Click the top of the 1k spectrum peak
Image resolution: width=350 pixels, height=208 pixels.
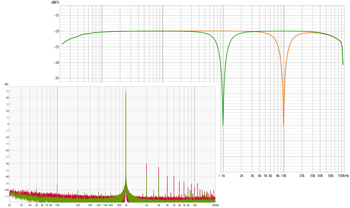(x=126, y=93)
